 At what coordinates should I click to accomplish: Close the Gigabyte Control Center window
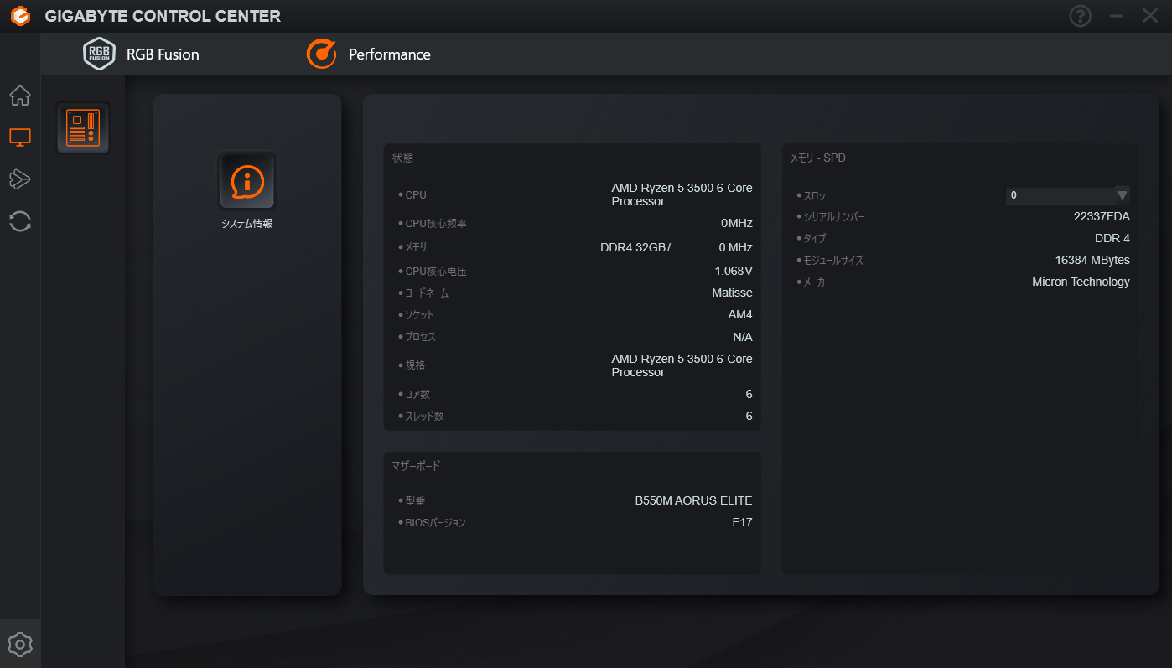point(1150,16)
